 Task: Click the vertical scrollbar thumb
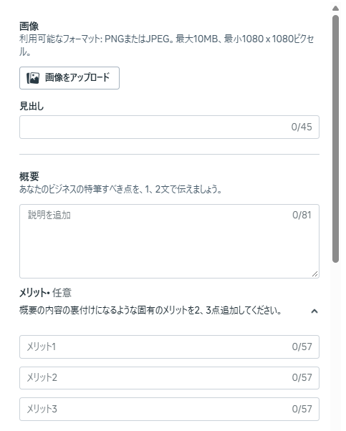[x=335, y=139]
